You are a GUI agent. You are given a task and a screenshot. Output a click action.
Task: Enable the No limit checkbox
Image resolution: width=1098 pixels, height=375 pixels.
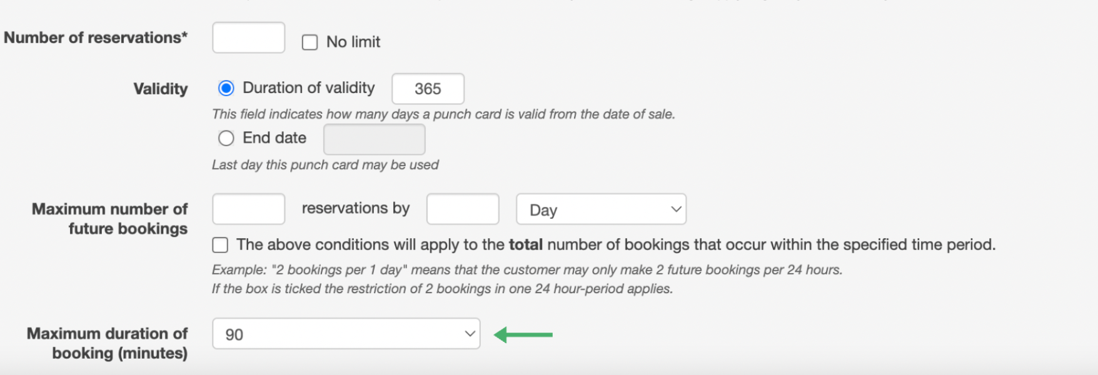pos(310,41)
